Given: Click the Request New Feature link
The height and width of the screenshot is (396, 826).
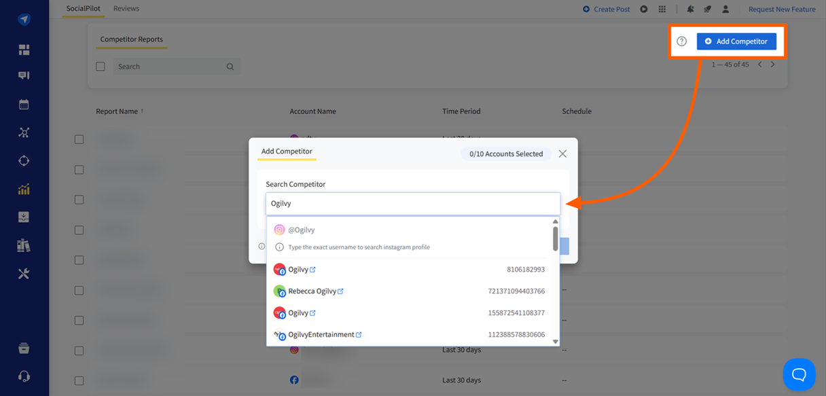Looking at the screenshot, I should (x=782, y=10).
